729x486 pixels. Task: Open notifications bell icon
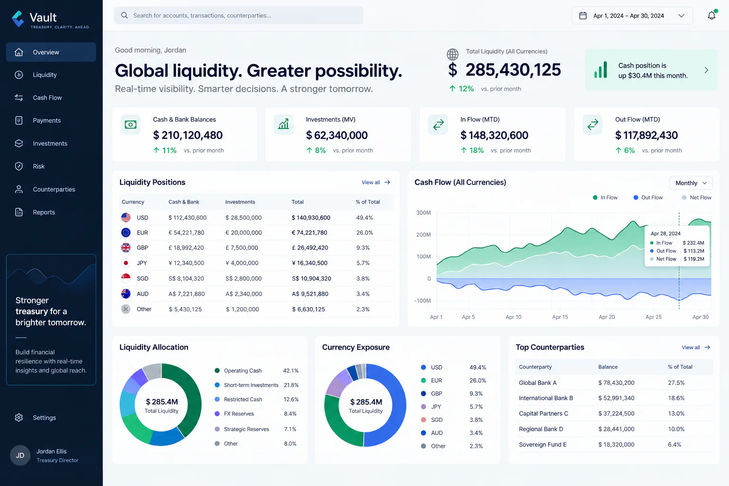(x=711, y=16)
